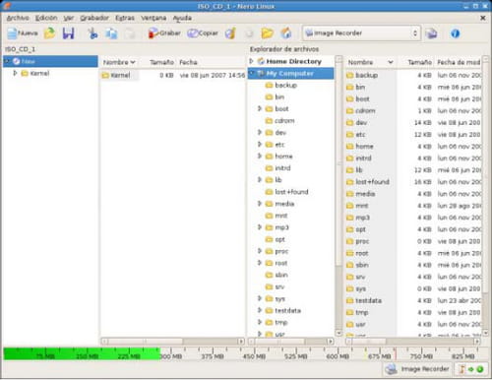Expand the boot folder in tree
Image resolution: width=492 pixels, height=380 pixels.
[260, 108]
